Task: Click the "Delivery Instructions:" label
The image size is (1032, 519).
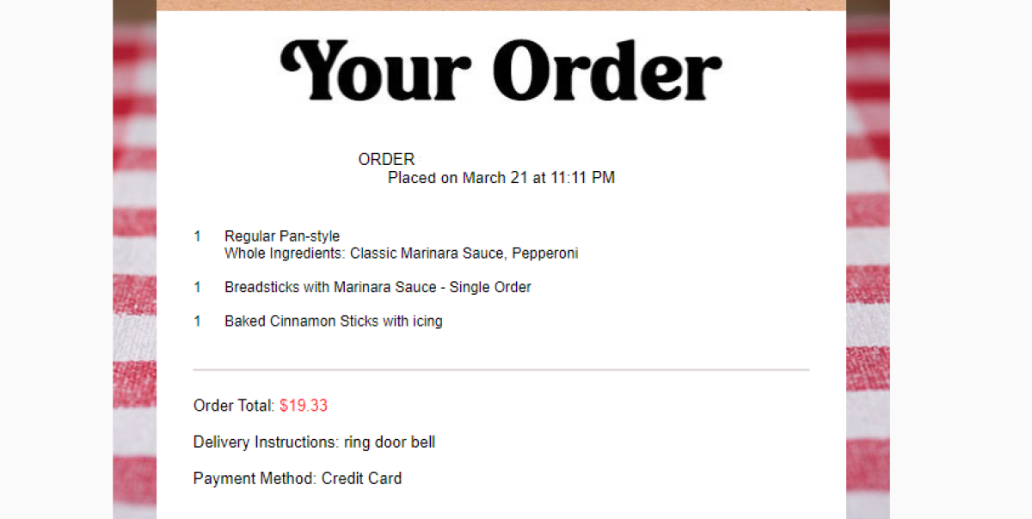Action: click(x=266, y=443)
